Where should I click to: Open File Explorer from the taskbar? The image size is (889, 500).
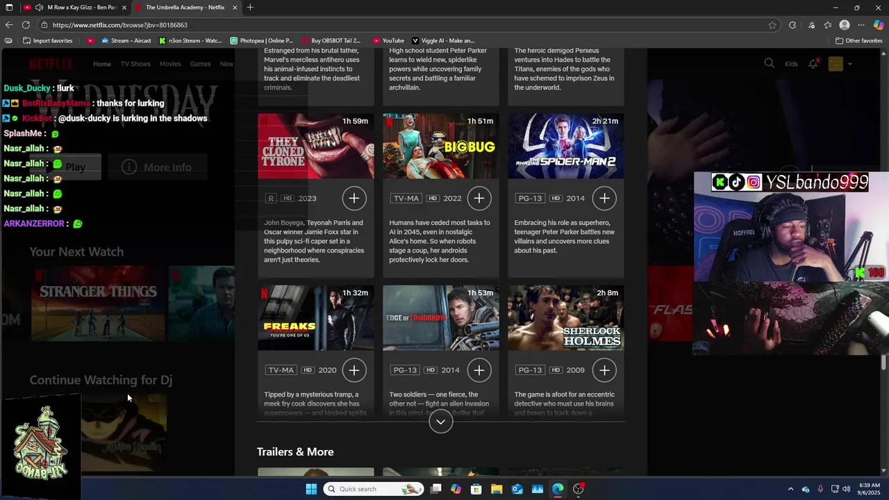click(497, 489)
